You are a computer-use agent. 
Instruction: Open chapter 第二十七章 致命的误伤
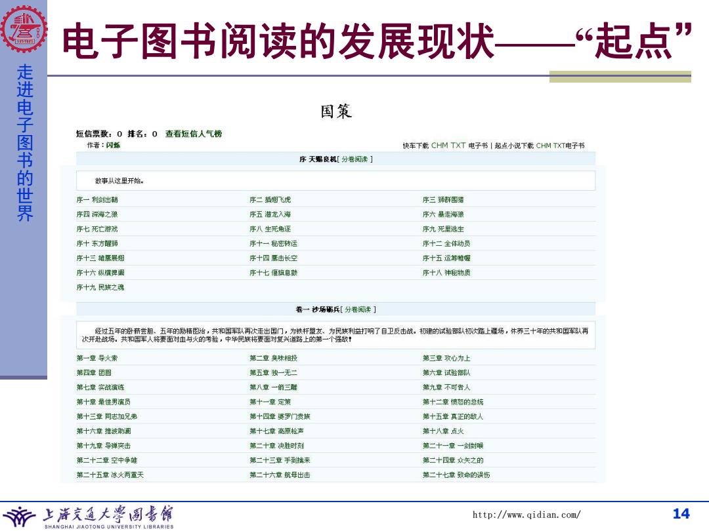tap(456, 475)
